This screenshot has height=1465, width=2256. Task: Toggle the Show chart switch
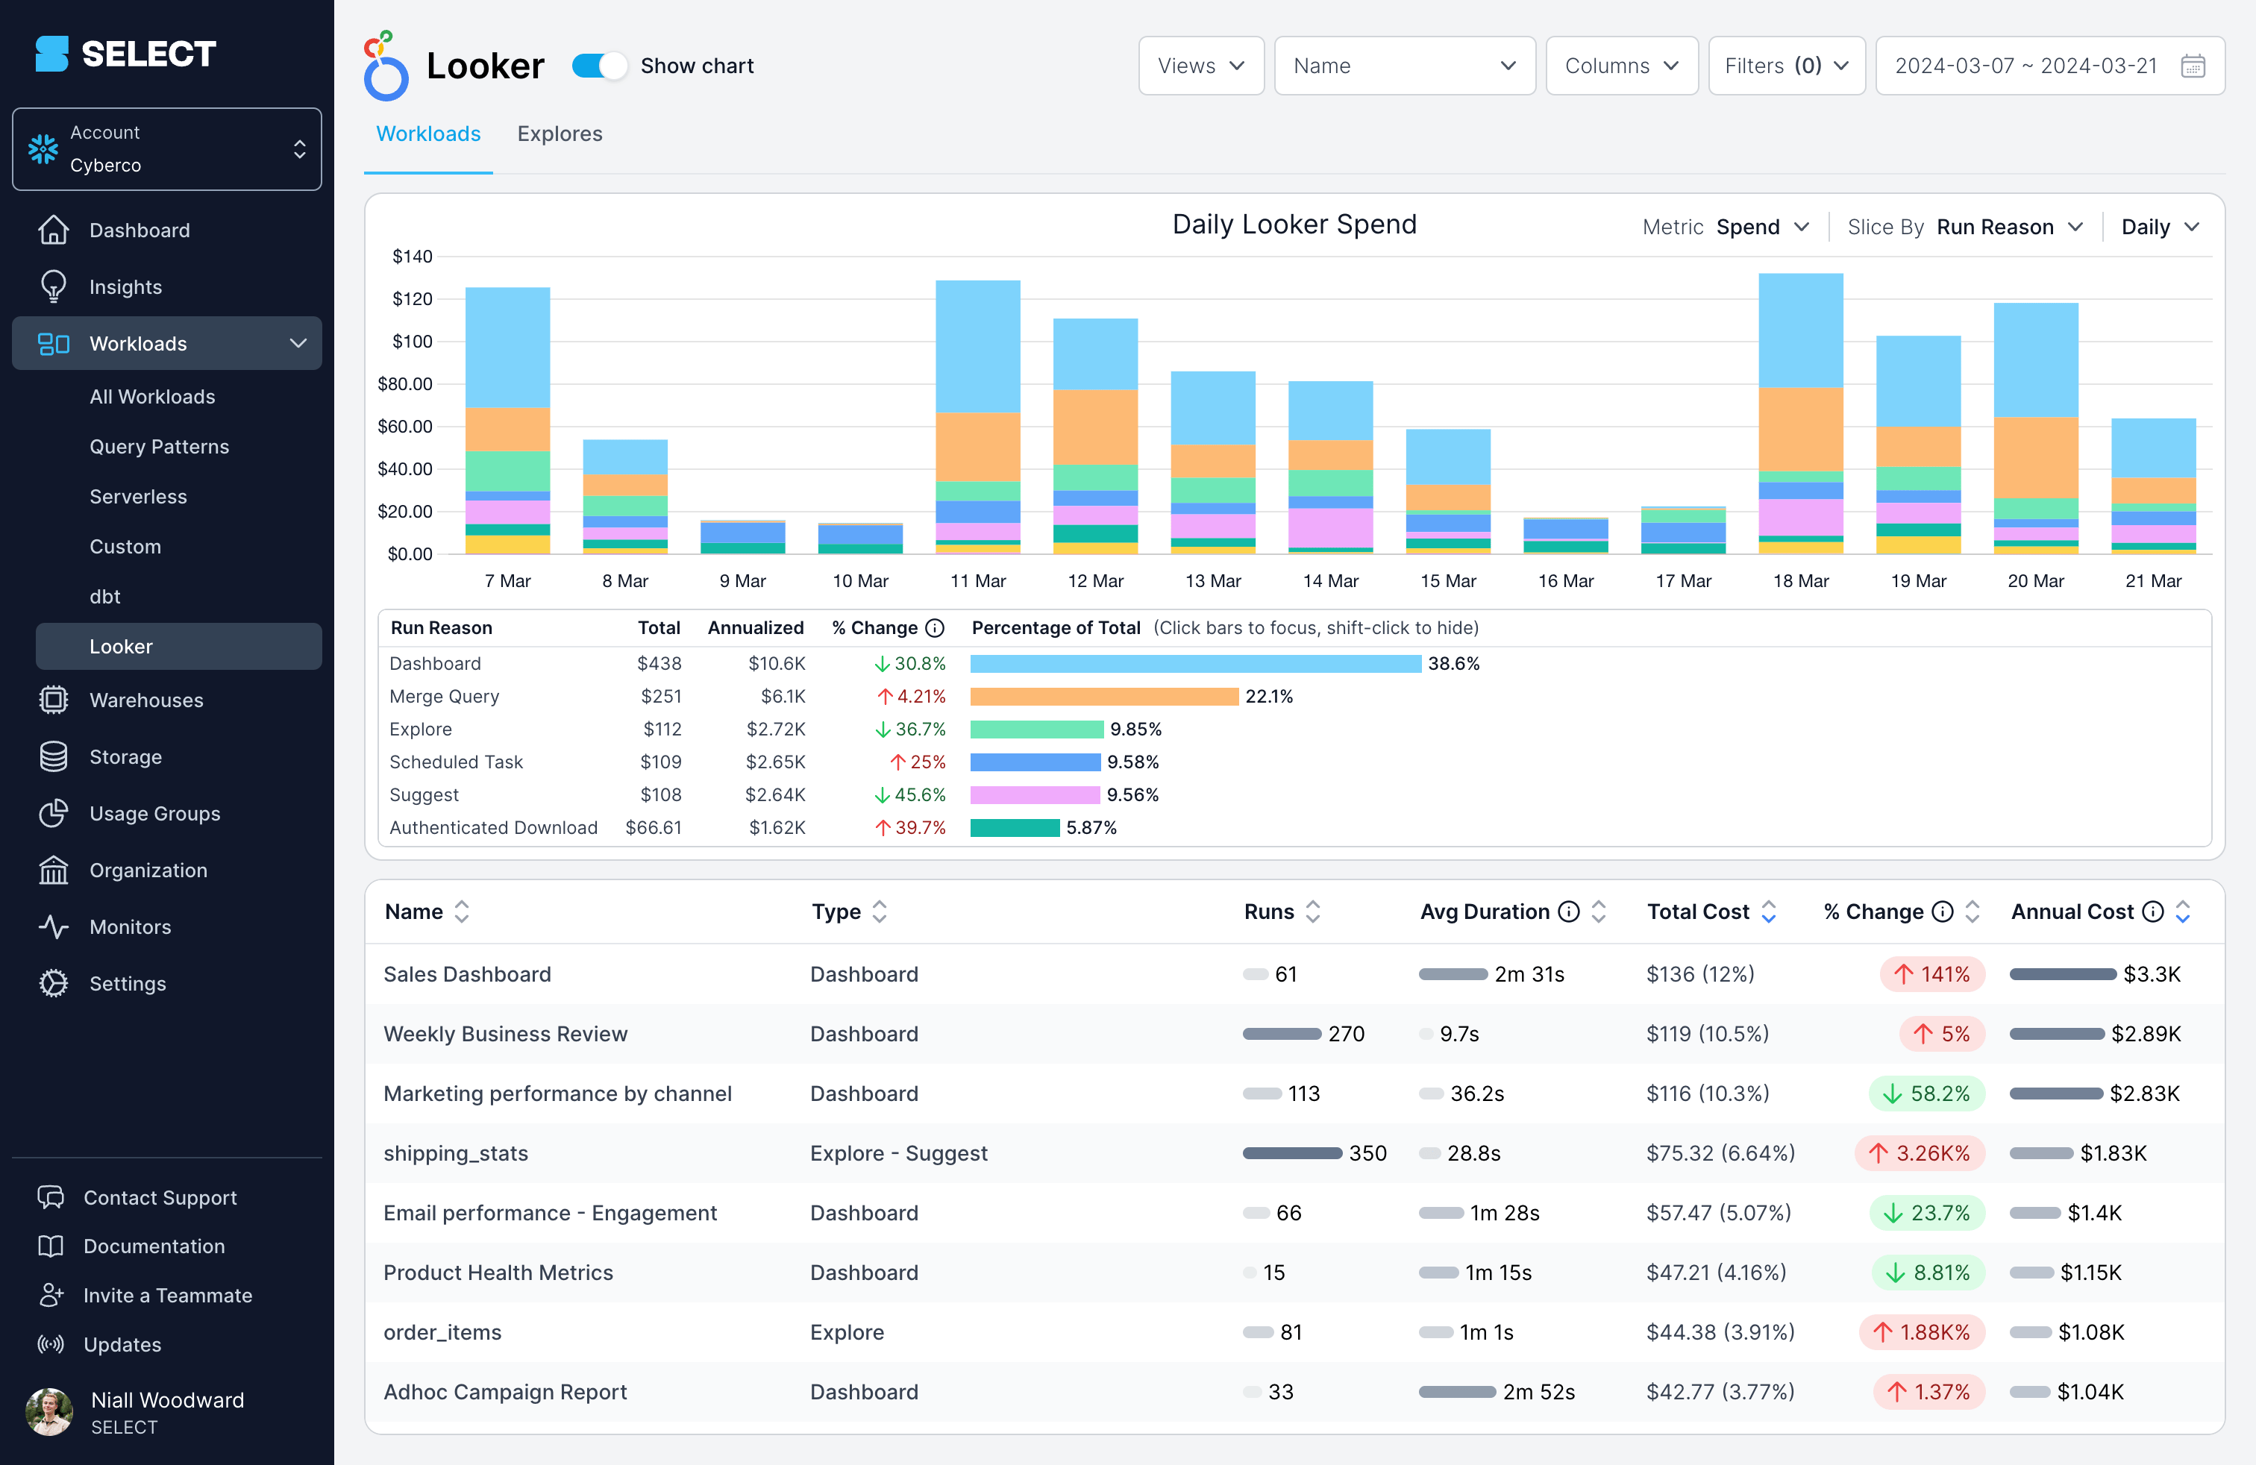[x=599, y=66]
